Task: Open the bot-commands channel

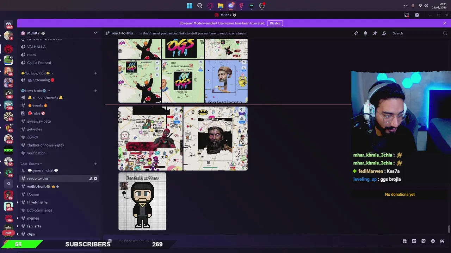Action: point(59,210)
